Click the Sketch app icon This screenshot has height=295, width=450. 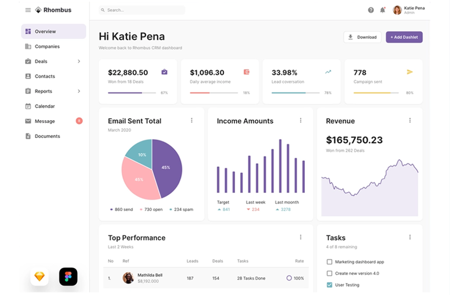[x=39, y=277]
